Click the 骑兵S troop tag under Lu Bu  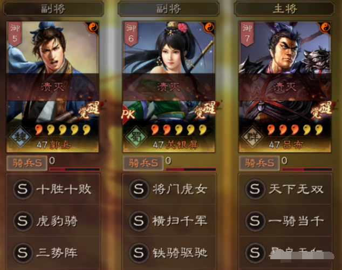[x=259, y=163]
